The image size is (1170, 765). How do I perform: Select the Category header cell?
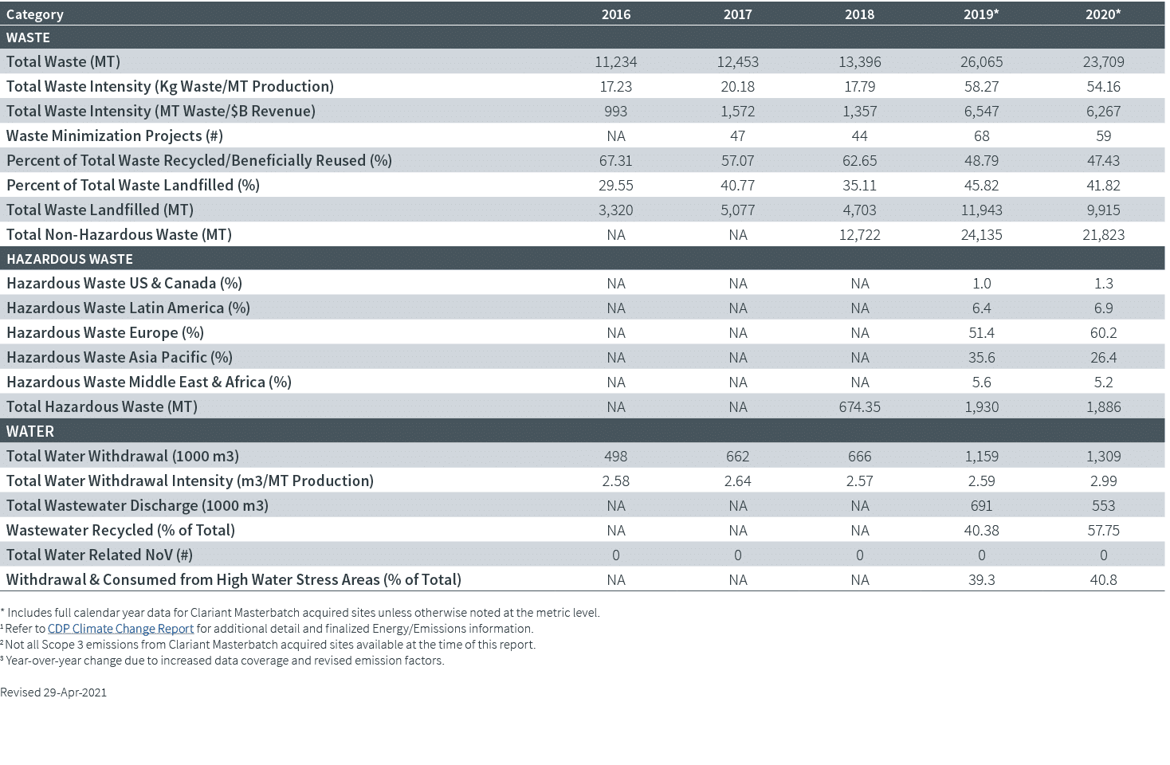[x=35, y=14]
